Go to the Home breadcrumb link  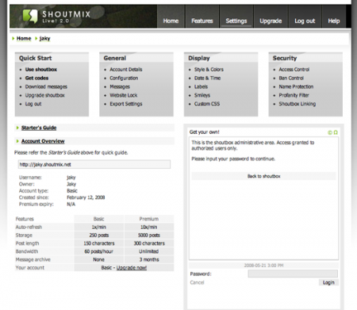[x=24, y=39]
